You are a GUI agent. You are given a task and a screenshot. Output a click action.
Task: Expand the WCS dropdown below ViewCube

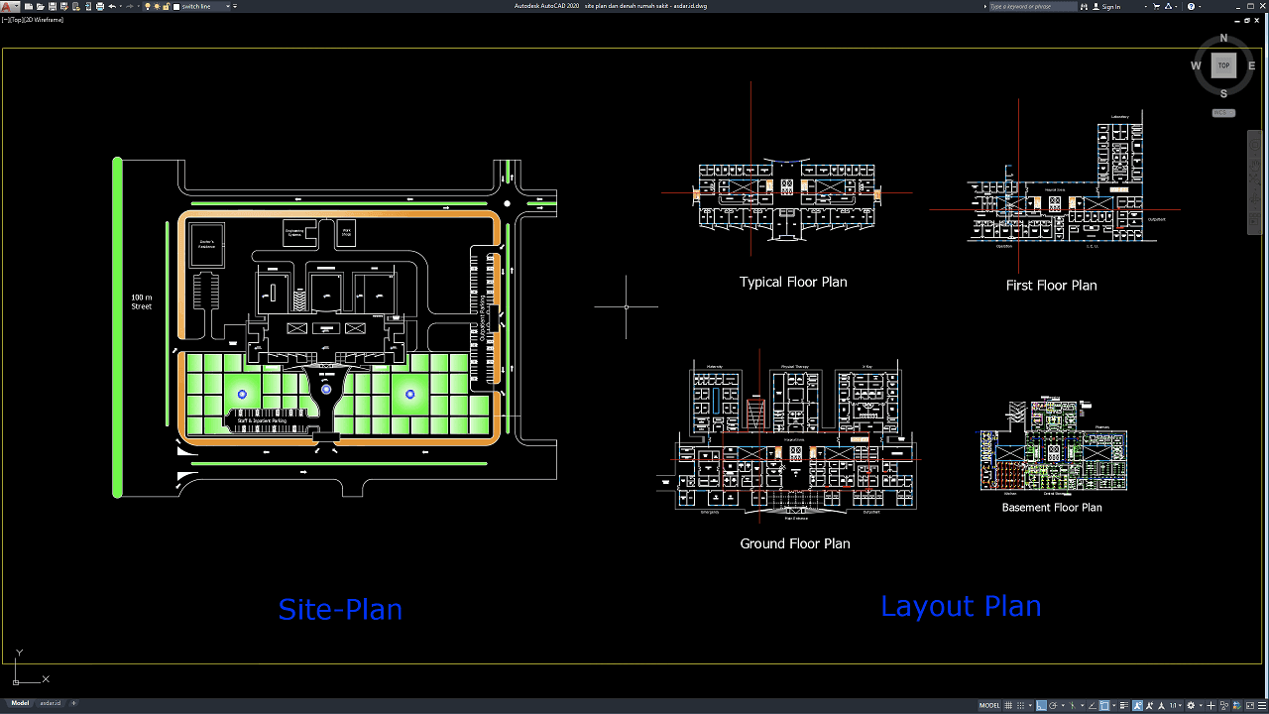1223,113
